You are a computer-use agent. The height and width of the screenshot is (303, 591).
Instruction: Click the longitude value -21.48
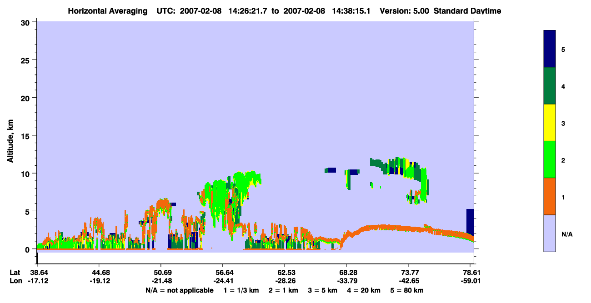(161, 281)
